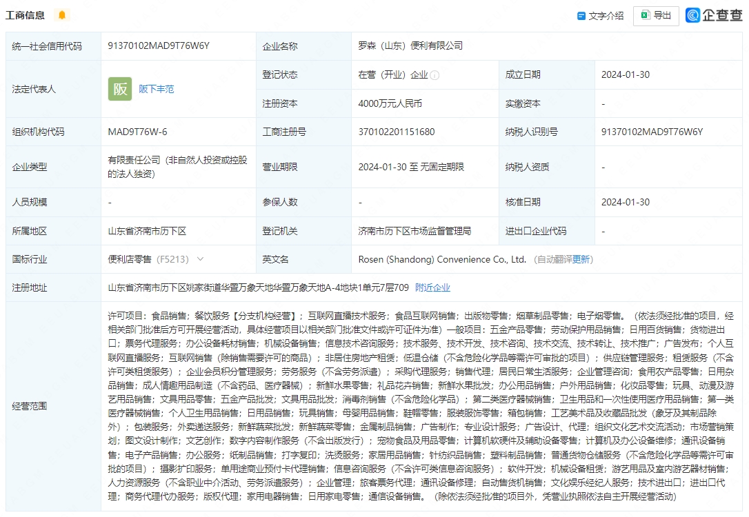This screenshot has width=749, height=517.
Task: Click the info icon next to 在营（开业）企业
Action: (435, 75)
